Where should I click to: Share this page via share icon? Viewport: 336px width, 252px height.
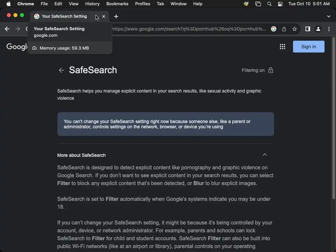point(284,29)
